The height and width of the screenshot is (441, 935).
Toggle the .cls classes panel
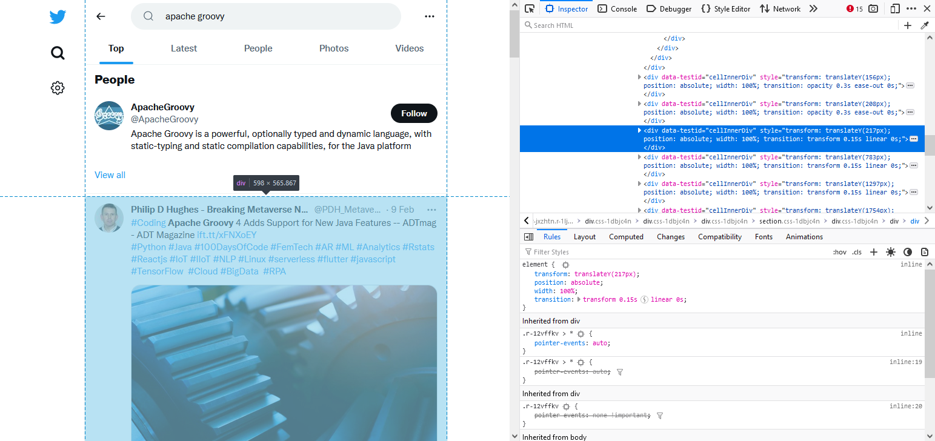coord(857,252)
